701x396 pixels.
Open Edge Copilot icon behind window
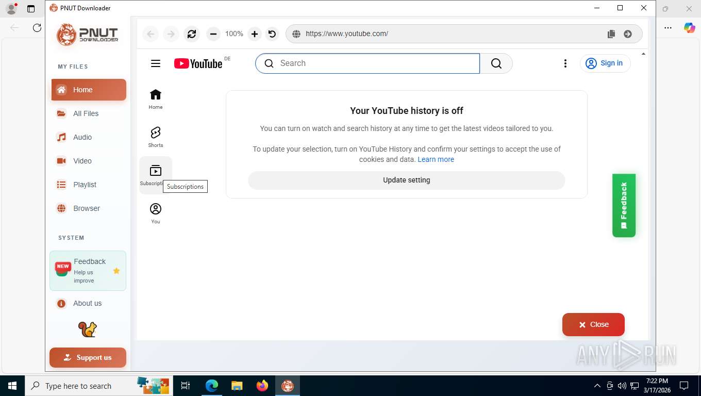(x=689, y=28)
